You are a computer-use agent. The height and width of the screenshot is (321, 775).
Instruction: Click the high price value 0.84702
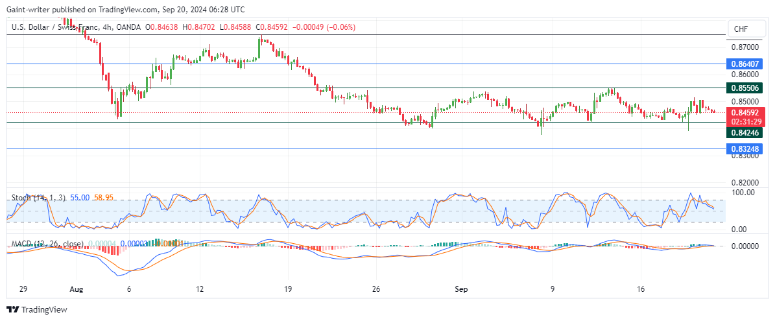pos(200,27)
